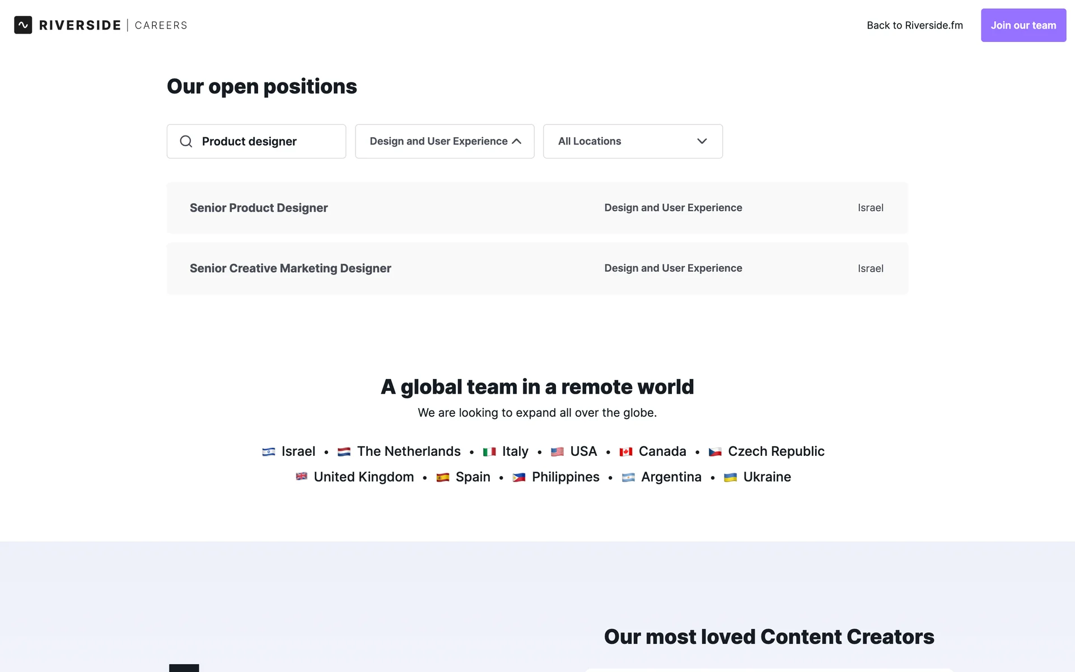Click the CAREERS header text
This screenshot has width=1075, height=672.
[x=161, y=25]
